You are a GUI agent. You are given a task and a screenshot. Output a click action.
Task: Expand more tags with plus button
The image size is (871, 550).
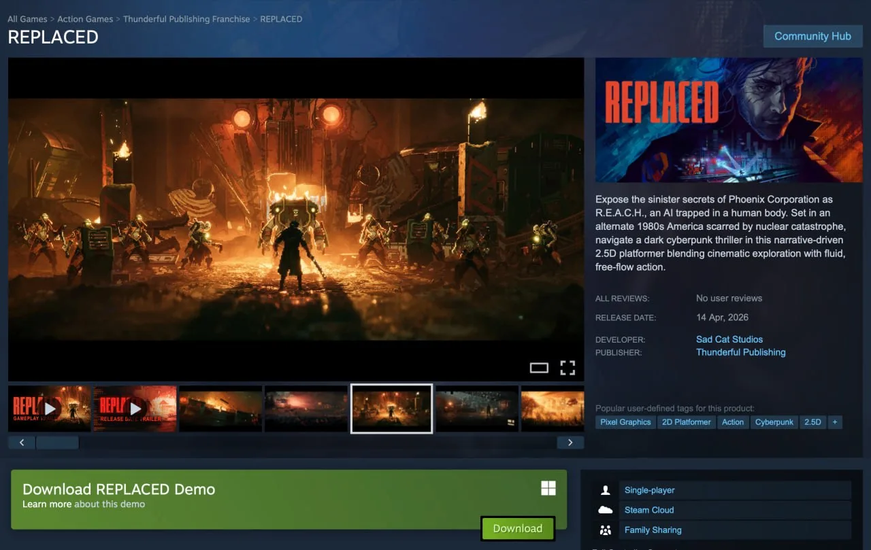pos(835,422)
